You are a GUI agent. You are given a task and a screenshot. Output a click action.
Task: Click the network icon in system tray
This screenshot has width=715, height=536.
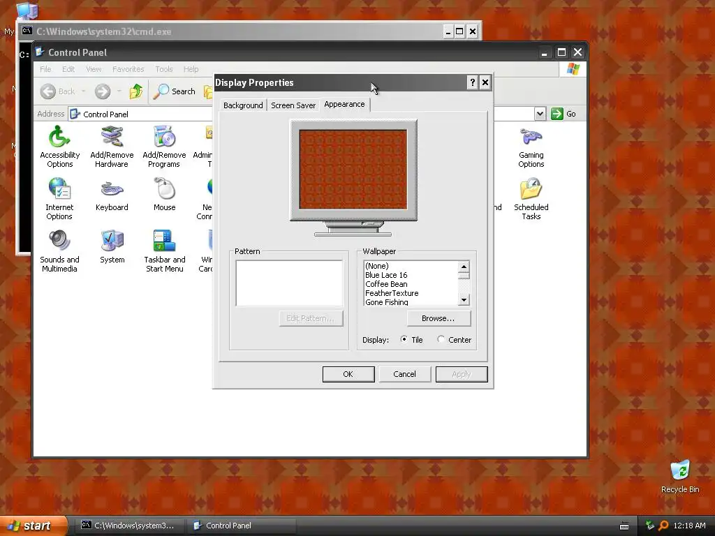tap(650, 526)
